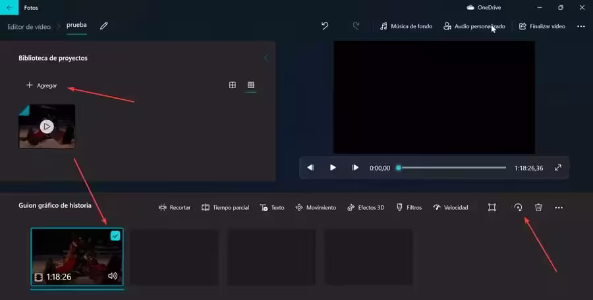Expand preview to full screen
593x300 pixels.
558,167
